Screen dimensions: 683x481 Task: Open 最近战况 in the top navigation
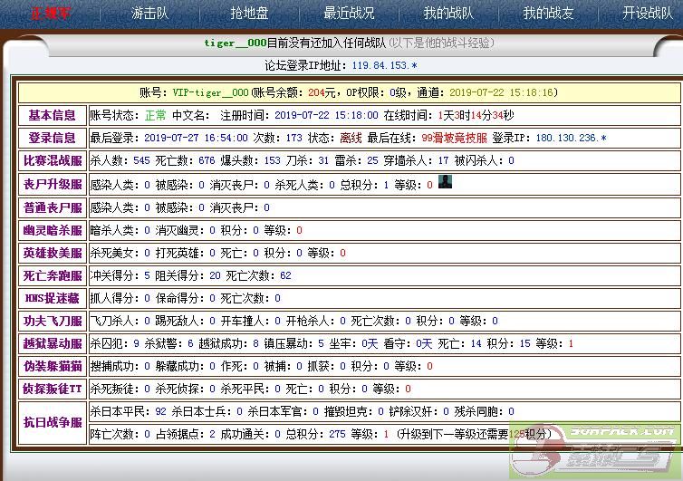coord(349,14)
